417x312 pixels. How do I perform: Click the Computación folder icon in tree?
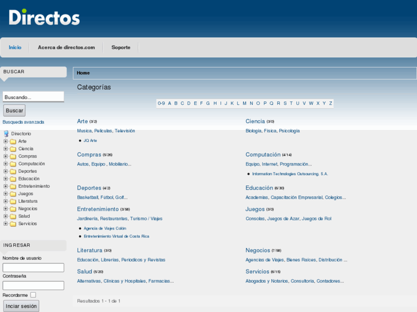tap(13, 164)
